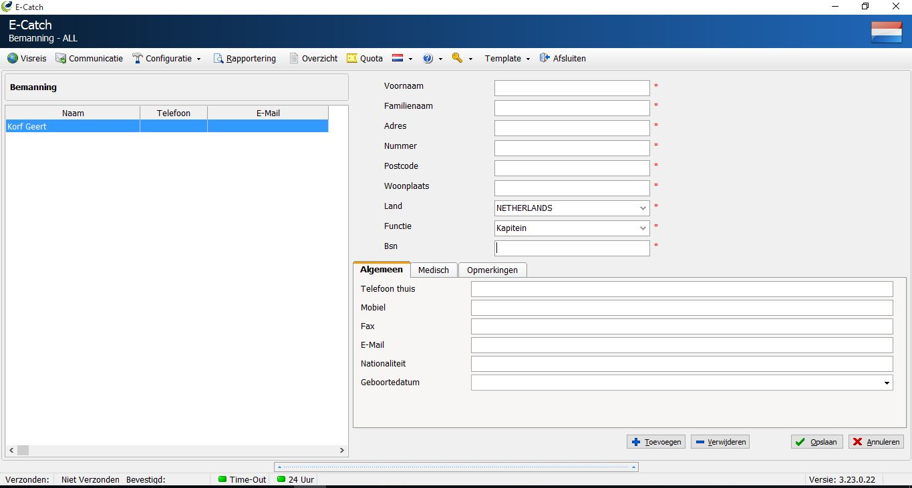
Task: Click into the Familienaam field
Action: pyautogui.click(x=572, y=108)
